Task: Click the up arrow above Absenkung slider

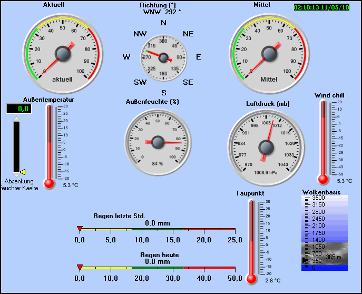Action: coord(16,120)
